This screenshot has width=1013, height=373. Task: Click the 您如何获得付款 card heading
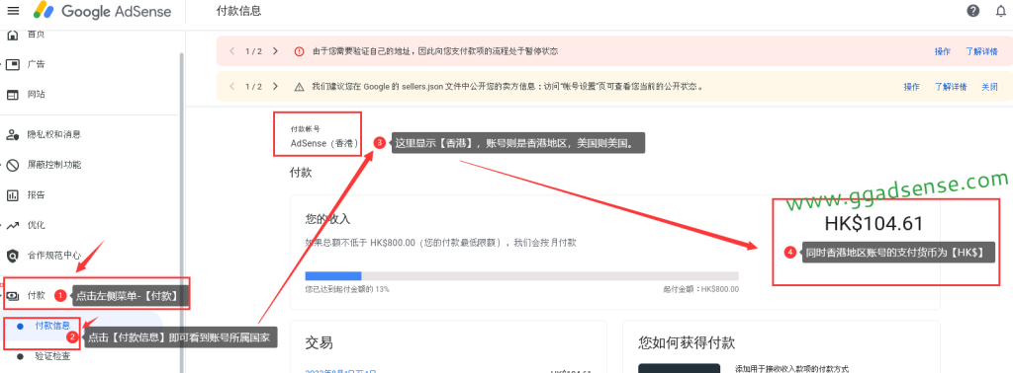pyautogui.click(x=687, y=342)
